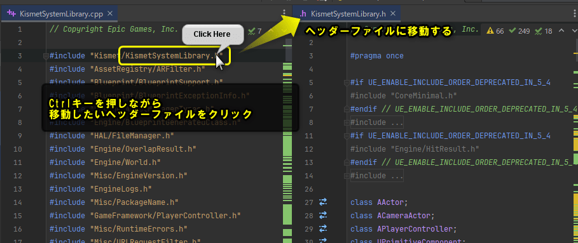Click the gutter navigation icon beside class ACameraActor
This screenshot has width=578, height=243.
point(323,215)
